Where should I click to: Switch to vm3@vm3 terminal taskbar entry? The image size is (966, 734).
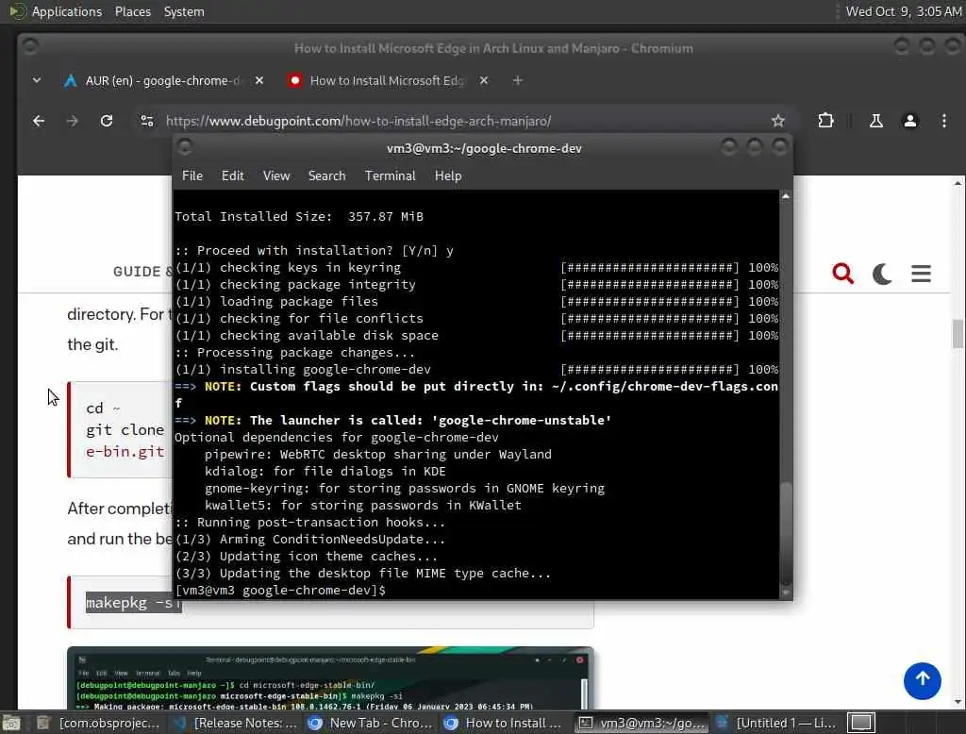(x=641, y=723)
